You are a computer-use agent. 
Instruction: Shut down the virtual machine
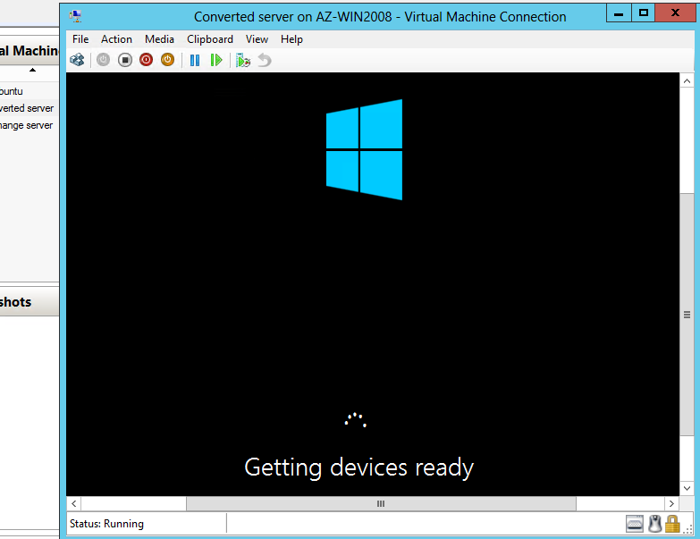point(146,60)
